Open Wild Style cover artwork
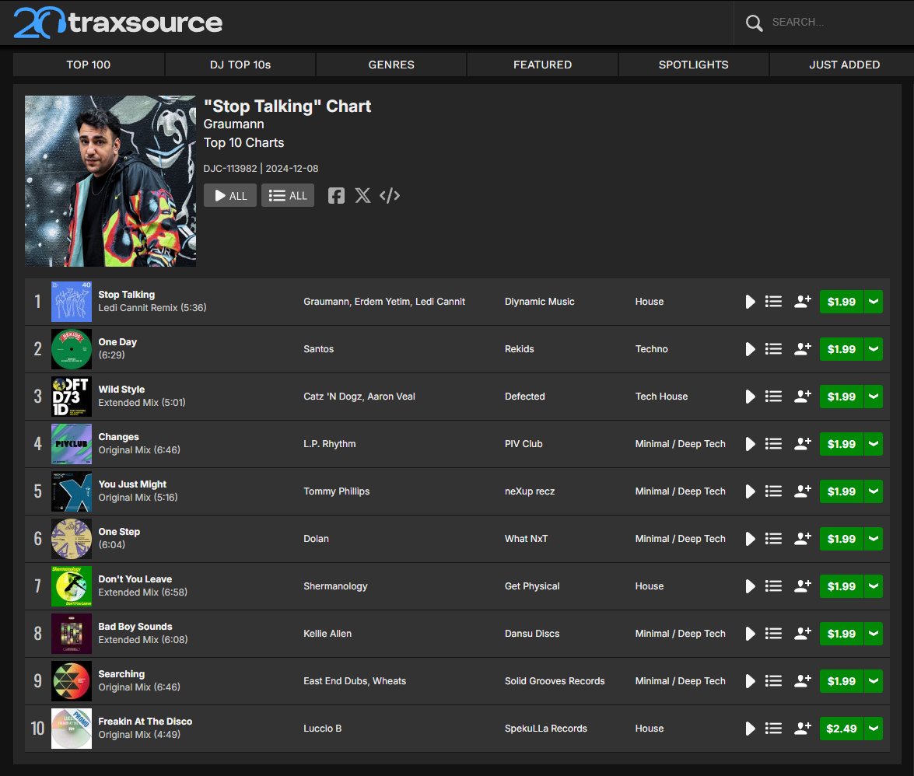Viewport: 914px width, 776px height. [x=72, y=397]
